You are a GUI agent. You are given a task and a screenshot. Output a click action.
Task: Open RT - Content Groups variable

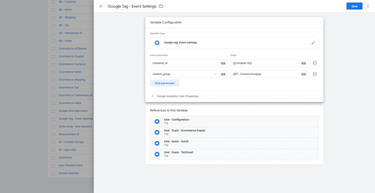click(x=71, y=142)
